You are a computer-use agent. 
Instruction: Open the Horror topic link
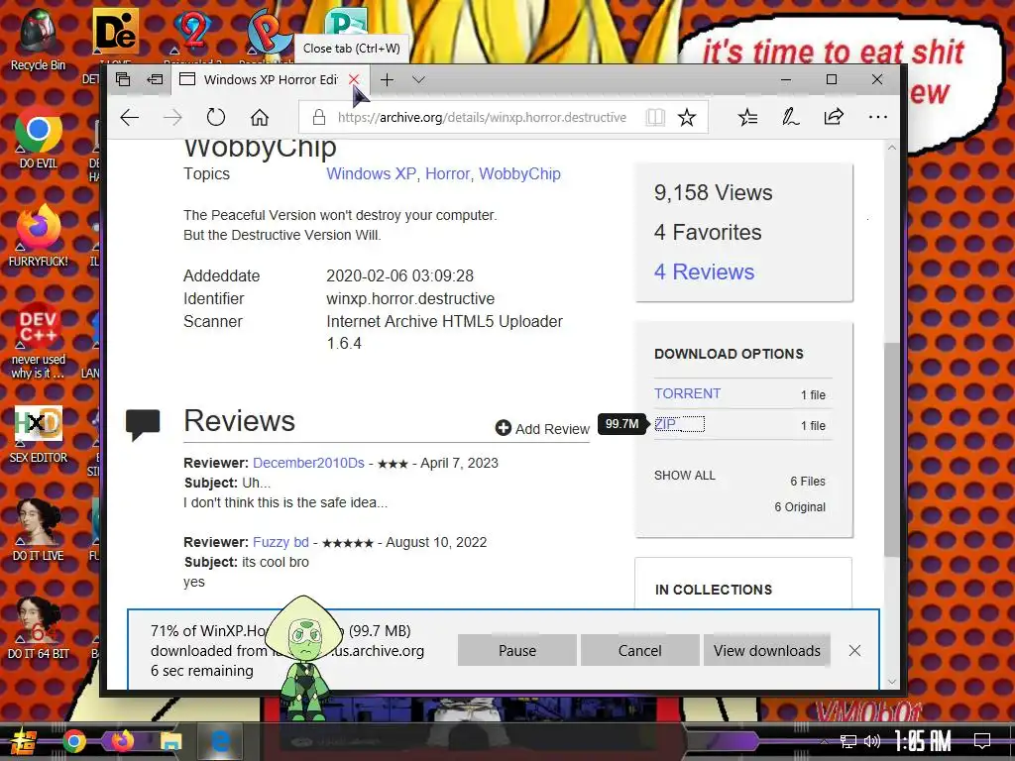[447, 173]
